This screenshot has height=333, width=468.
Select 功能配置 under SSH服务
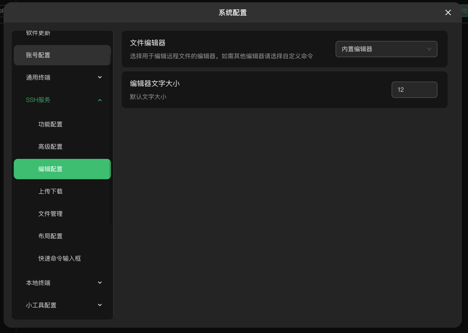[62, 124]
